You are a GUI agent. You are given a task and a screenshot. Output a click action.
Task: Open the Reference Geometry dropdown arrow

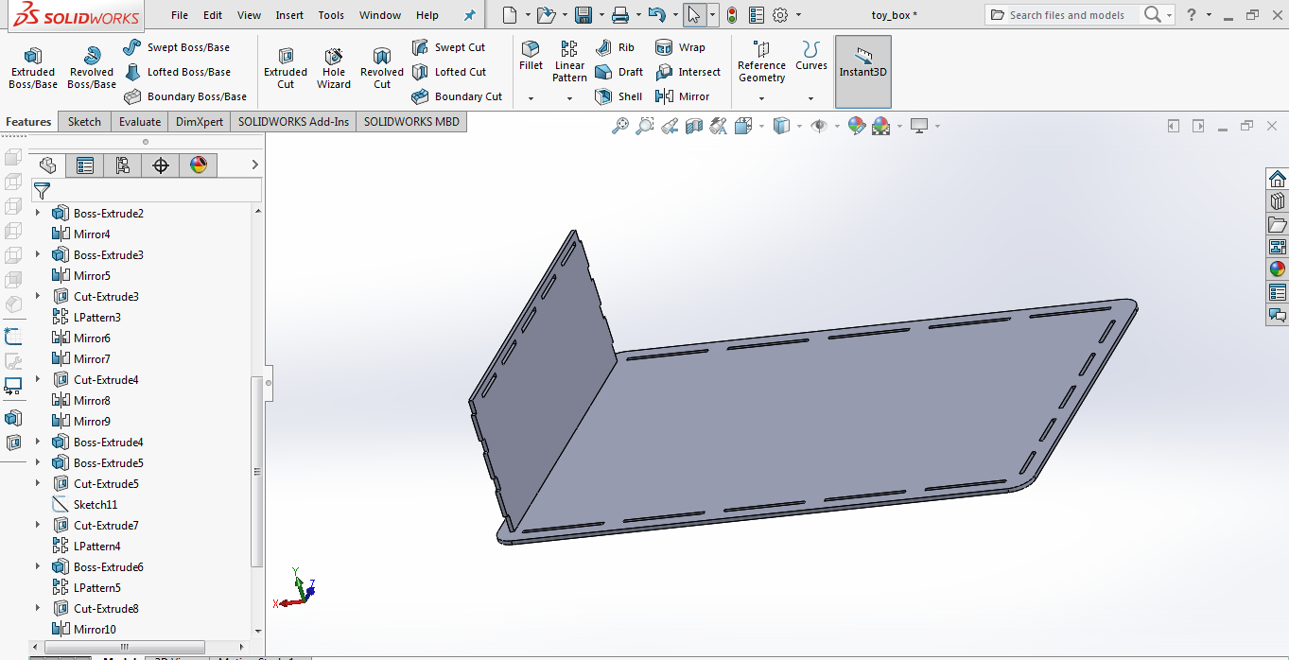tap(761, 98)
